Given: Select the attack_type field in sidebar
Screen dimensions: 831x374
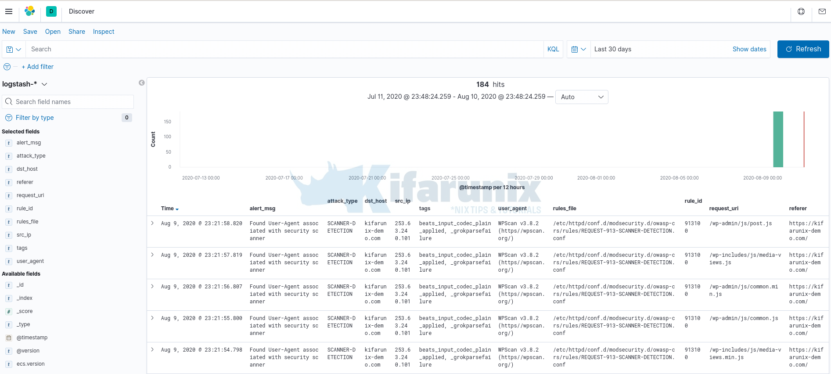Looking at the screenshot, I should pos(31,156).
